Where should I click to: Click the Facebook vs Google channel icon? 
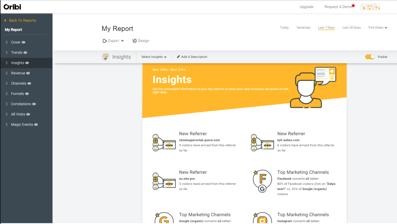(262, 181)
